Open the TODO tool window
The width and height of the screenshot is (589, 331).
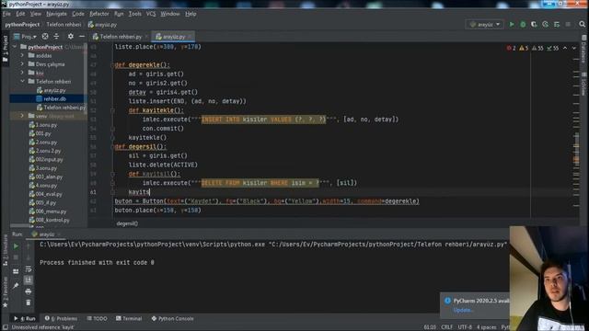(97, 319)
